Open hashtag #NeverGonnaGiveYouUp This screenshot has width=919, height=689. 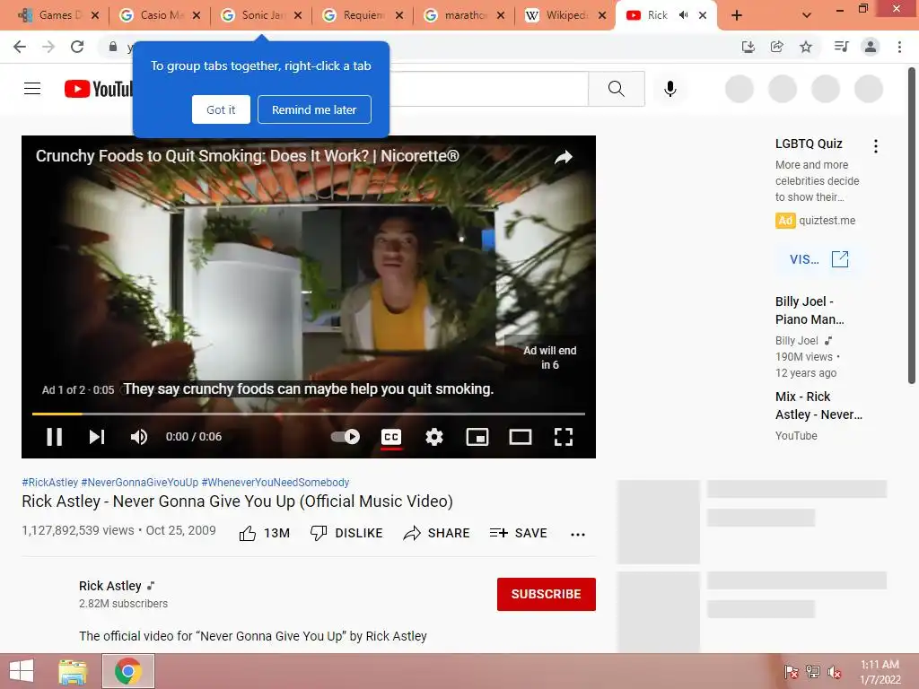(x=139, y=482)
